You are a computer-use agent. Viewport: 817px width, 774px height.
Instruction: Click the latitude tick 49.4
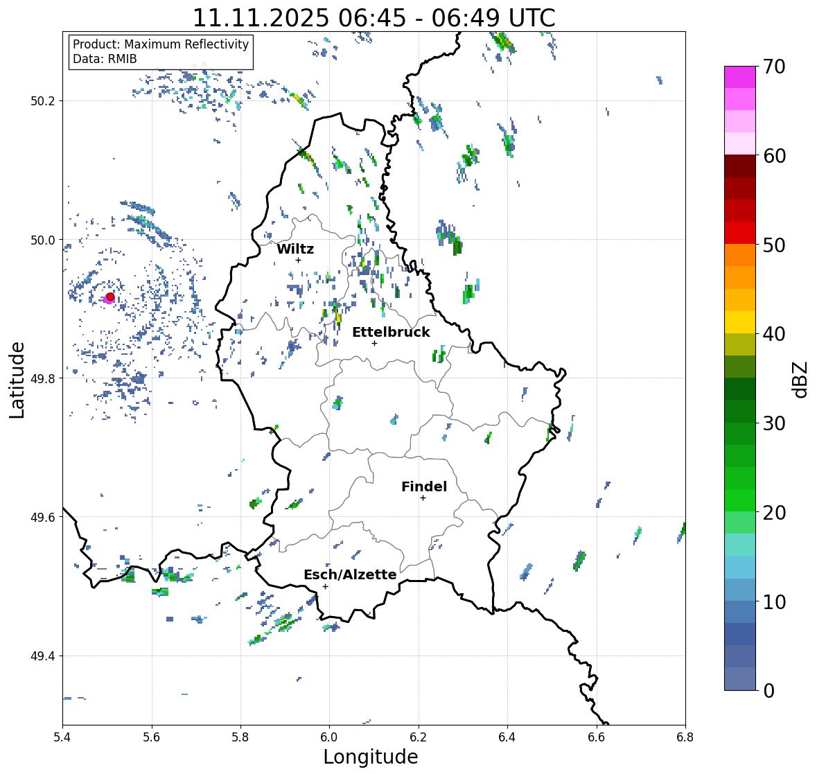click(43, 656)
